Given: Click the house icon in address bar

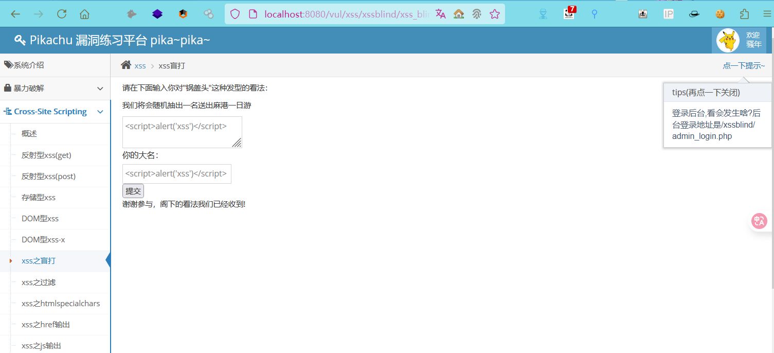Looking at the screenshot, I should point(459,14).
